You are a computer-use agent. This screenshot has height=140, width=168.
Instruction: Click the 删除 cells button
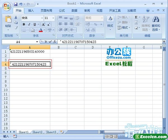pos(123,22)
